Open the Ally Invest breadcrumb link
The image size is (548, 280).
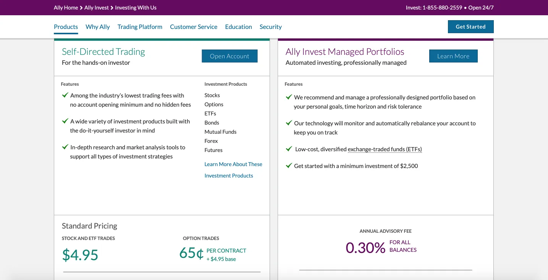97,8
